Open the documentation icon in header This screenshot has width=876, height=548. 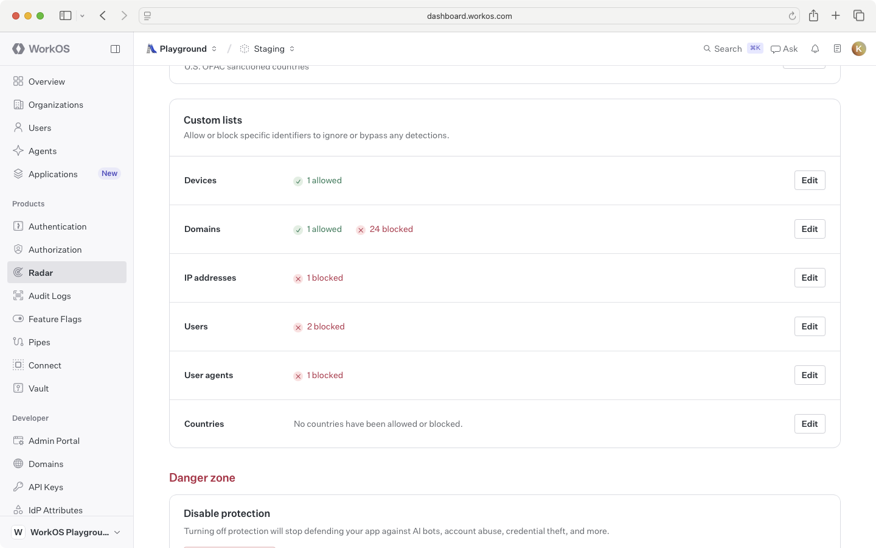(x=837, y=49)
